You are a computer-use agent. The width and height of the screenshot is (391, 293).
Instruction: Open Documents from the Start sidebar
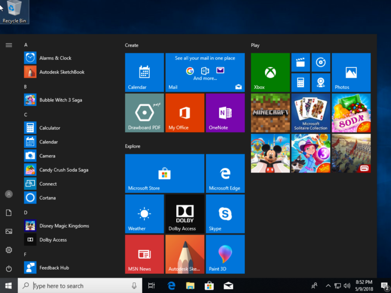coord(9,213)
